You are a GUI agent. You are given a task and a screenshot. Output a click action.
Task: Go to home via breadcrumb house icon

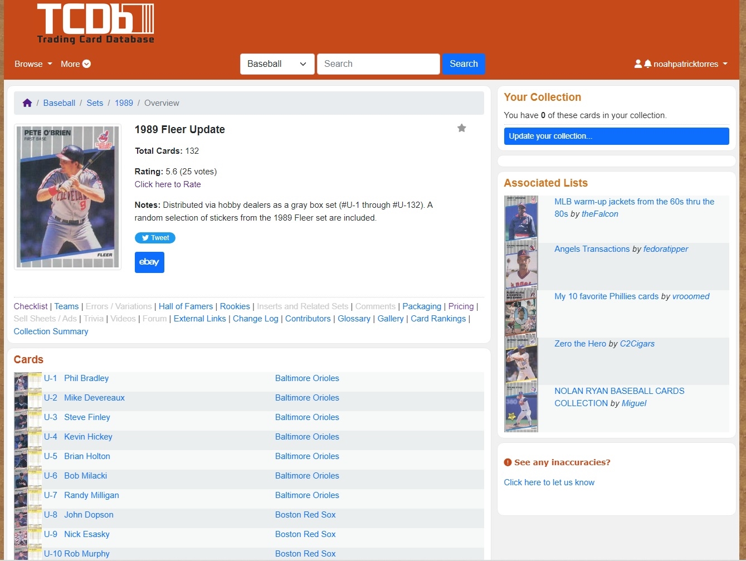[x=27, y=103]
